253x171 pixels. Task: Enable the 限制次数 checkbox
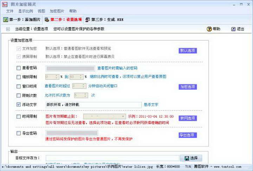pos(19,96)
